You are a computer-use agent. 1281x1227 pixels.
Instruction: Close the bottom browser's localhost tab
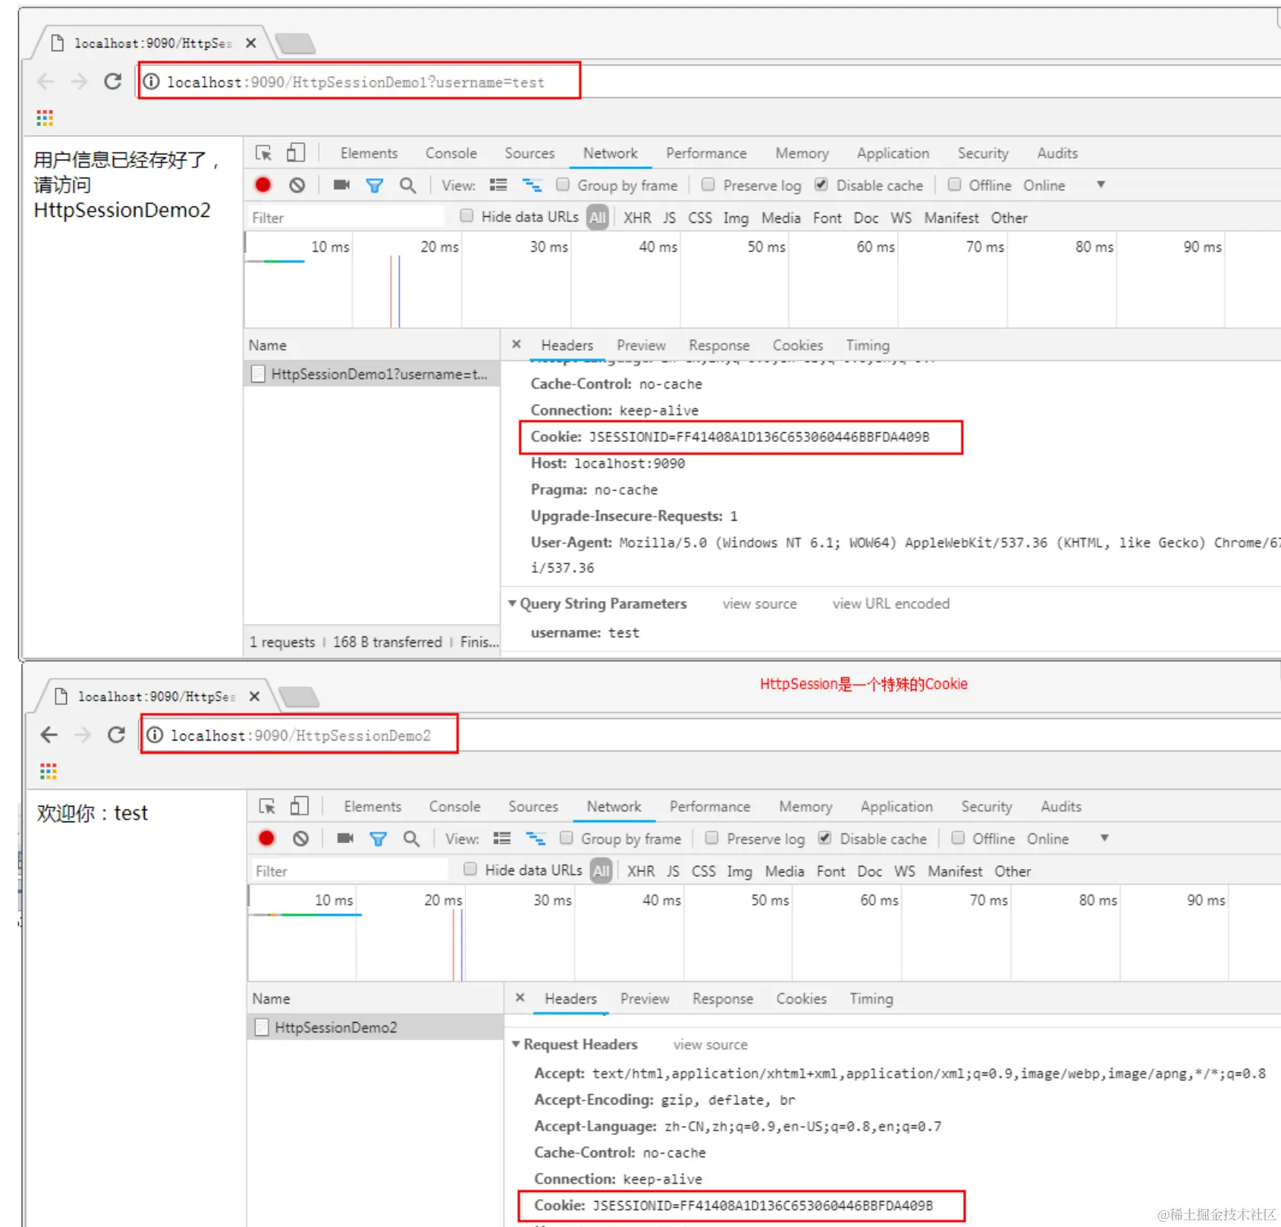(x=254, y=696)
